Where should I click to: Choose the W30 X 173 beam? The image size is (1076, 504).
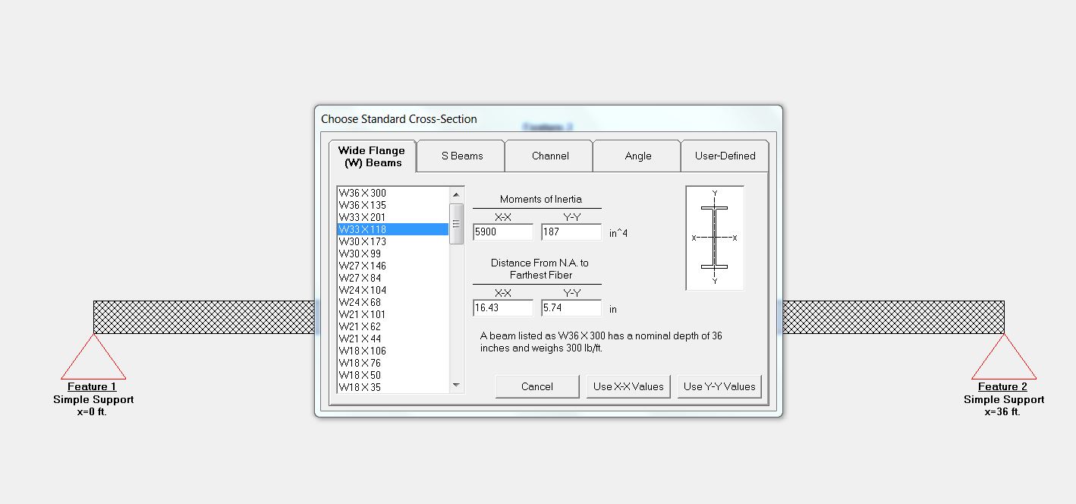[363, 241]
